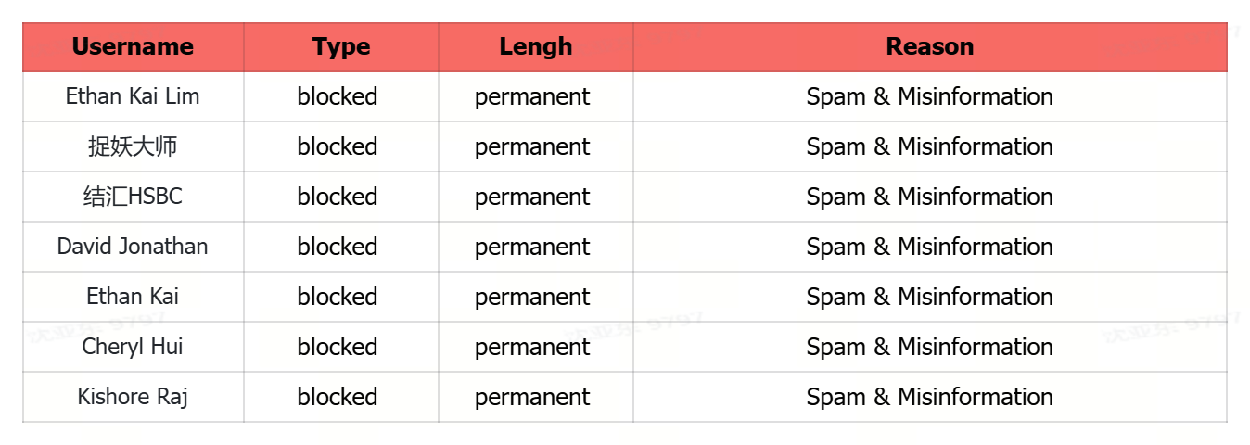The width and height of the screenshot is (1250, 445).
Task: Click the Ethan Kai Lim username cell
Action: click(133, 96)
